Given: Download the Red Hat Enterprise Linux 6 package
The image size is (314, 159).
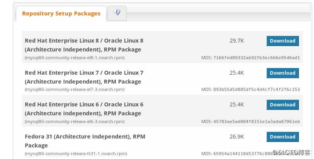Looking at the screenshot, I should point(283,105).
